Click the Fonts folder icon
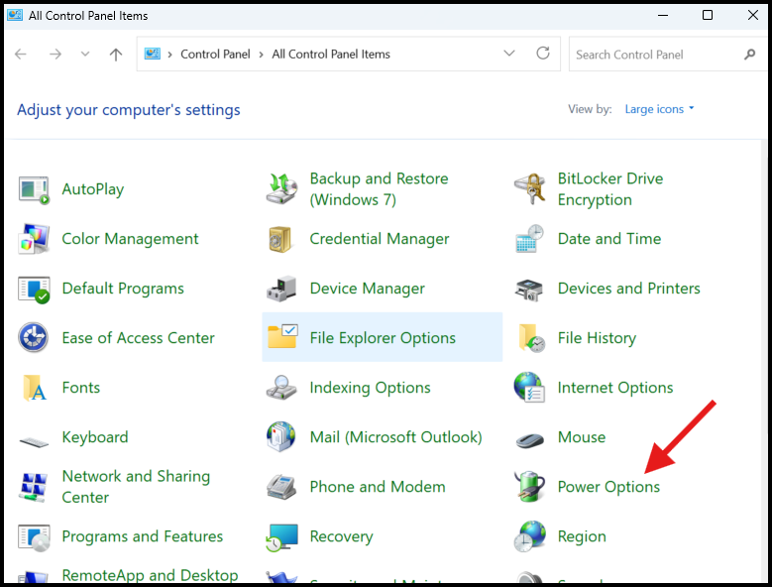Image resolution: width=772 pixels, height=587 pixels. click(35, 388)
